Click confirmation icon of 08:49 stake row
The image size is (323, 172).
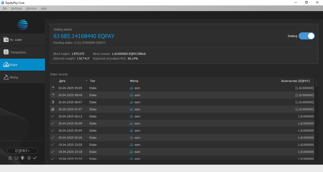point(52,95)
